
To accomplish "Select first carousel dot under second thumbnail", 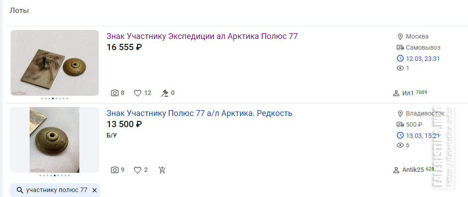I will (x=40, y=176).
